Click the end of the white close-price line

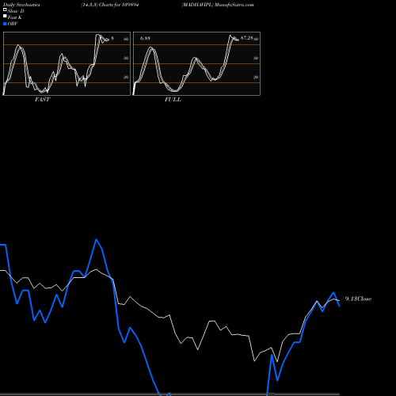pyautogui.click(x=339, y=301)
